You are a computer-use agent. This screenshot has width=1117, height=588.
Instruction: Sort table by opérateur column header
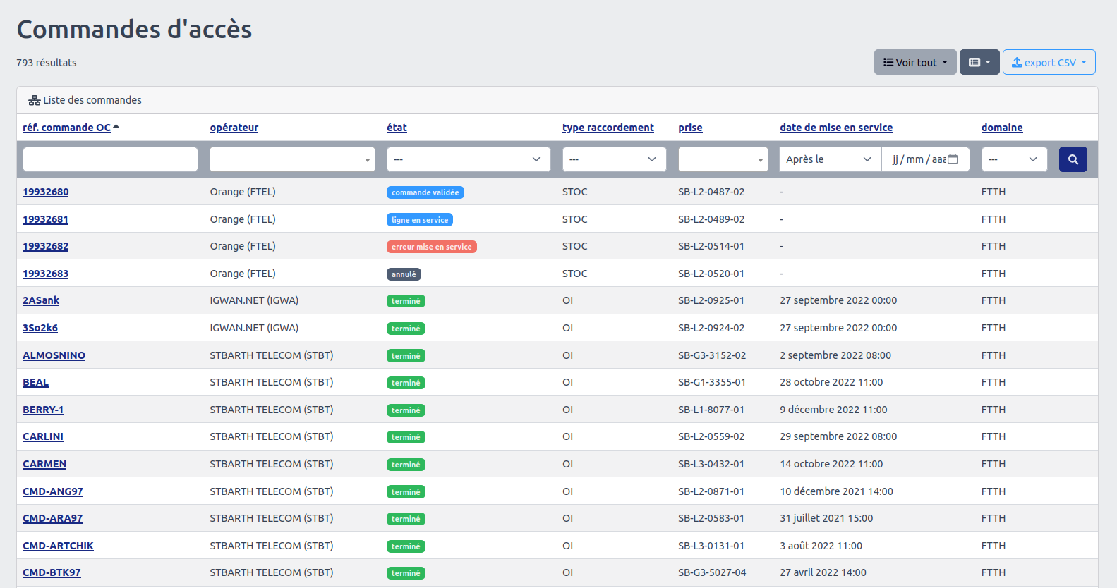point(234,128)
